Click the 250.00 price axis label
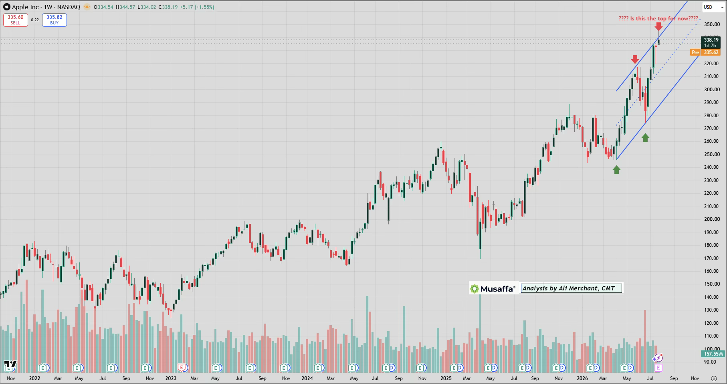Image resolution: width=727 pixels, height=384 pixels. tap(712, 154)
